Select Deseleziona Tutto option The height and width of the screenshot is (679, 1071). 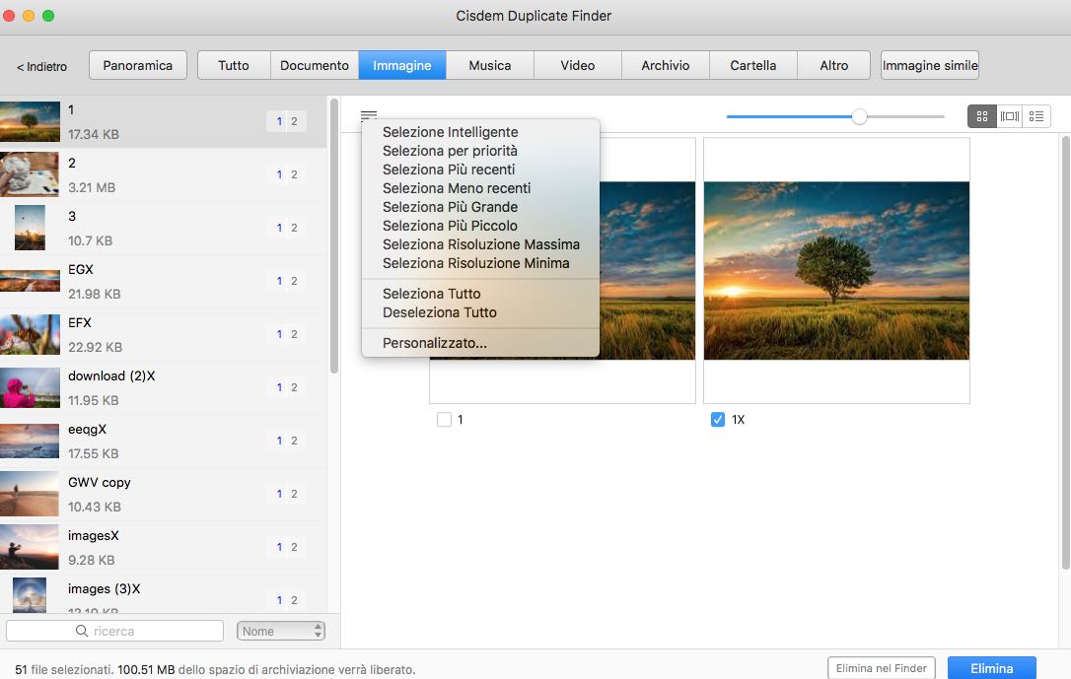[440, 312]
